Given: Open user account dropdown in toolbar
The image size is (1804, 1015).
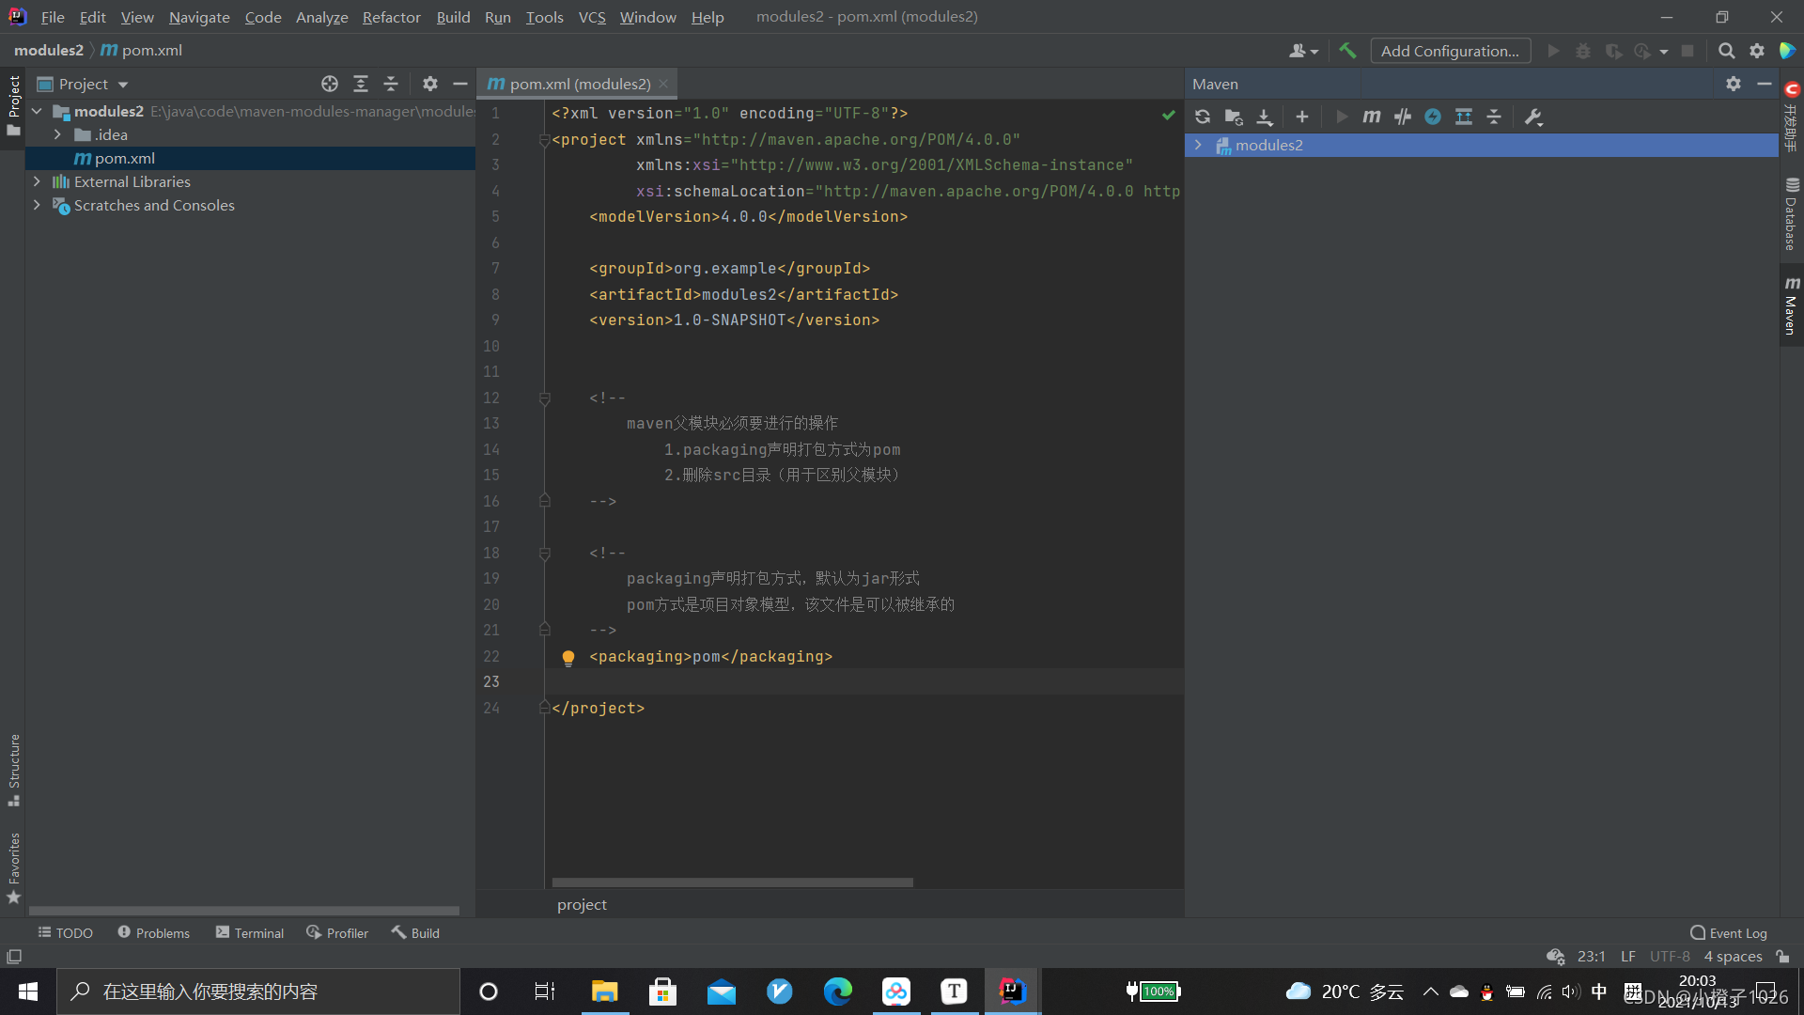Looking at the screenshot, I should tap(1304, 51).
